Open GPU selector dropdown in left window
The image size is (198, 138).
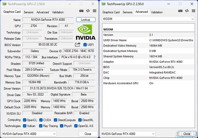tap(29, 134)
